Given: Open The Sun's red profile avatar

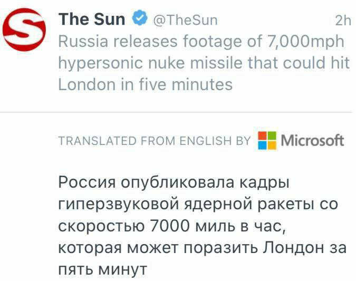Looking at the screenshot, I should 25,30.
